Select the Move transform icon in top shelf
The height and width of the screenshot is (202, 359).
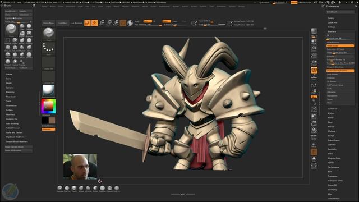point(102,22)
